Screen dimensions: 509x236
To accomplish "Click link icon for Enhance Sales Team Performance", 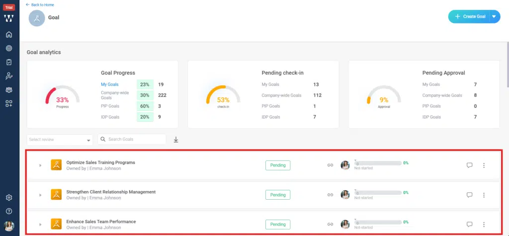I will point(330,224).
